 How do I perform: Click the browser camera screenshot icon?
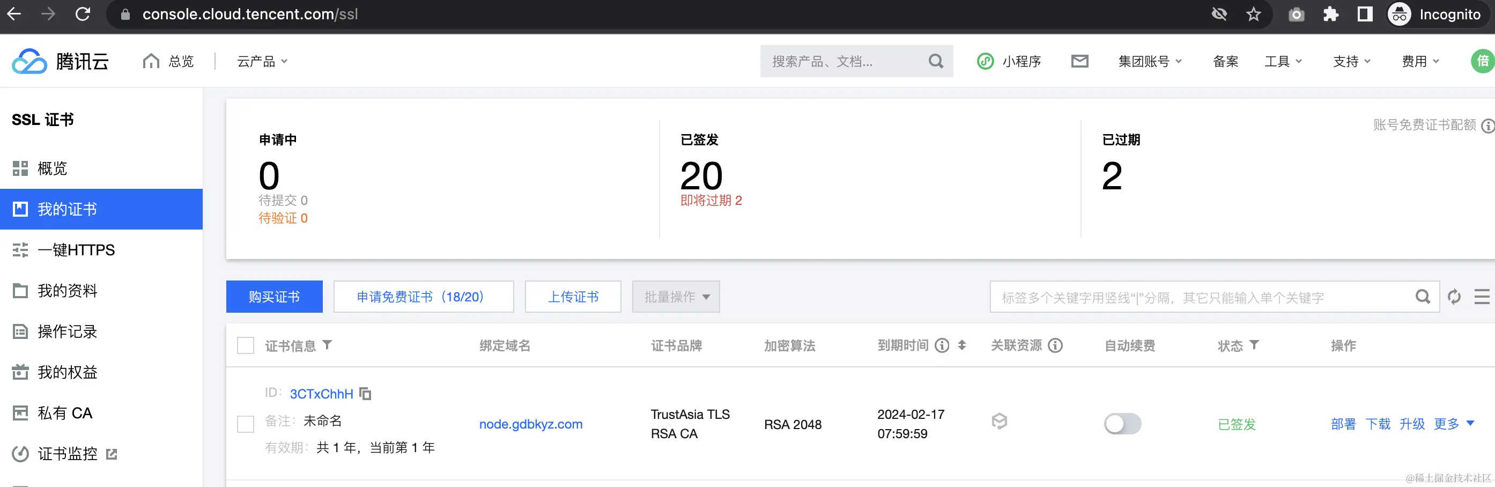click(x=1297, y=14)
